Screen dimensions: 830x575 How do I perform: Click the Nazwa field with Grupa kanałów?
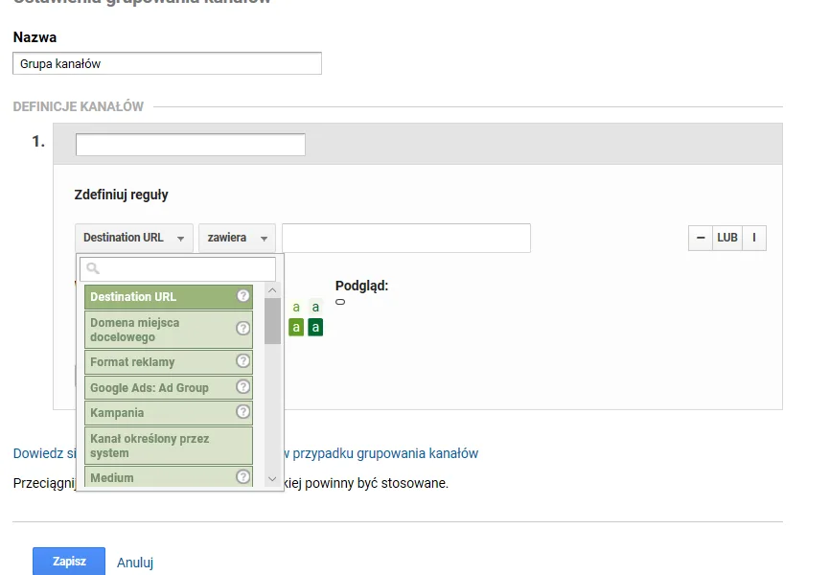(x=168, y=63)
